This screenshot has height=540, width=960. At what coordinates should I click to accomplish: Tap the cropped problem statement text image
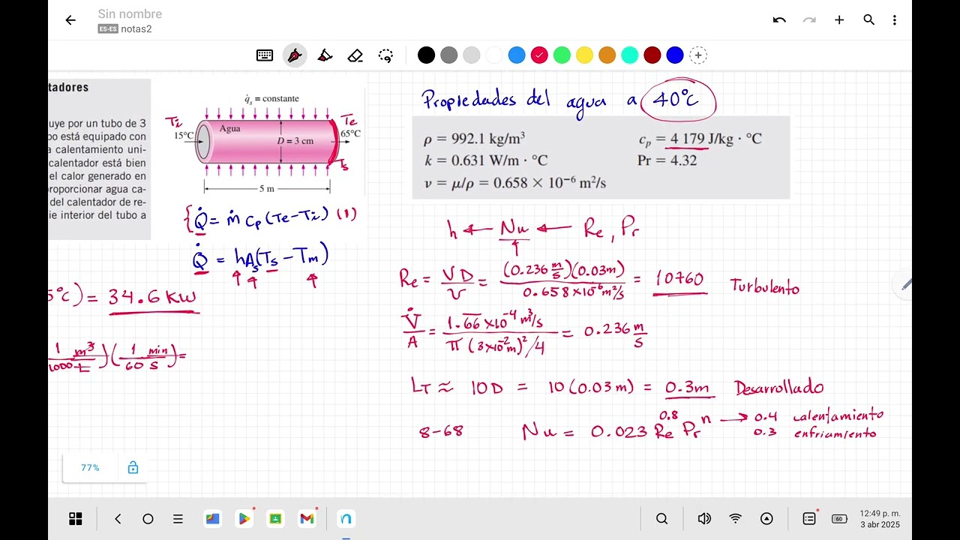coord(100,159)
